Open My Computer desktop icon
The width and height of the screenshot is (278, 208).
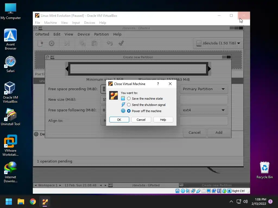11,11
